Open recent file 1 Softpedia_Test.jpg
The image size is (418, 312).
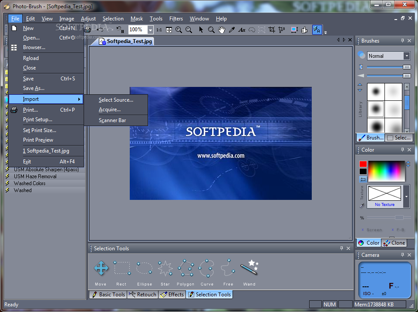pos(46,151)
